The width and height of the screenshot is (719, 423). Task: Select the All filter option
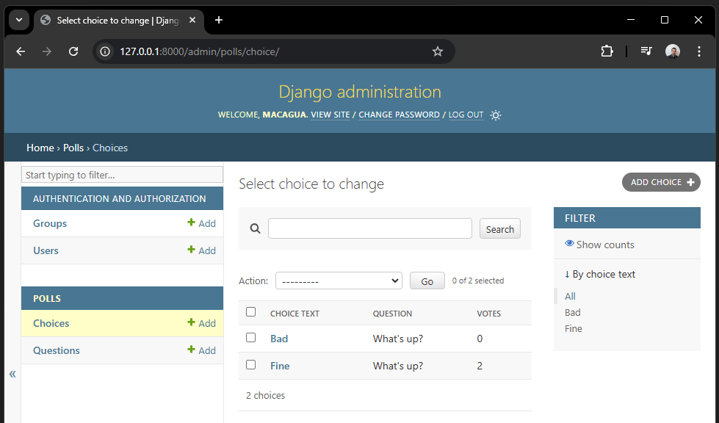[x=570, y=296]
